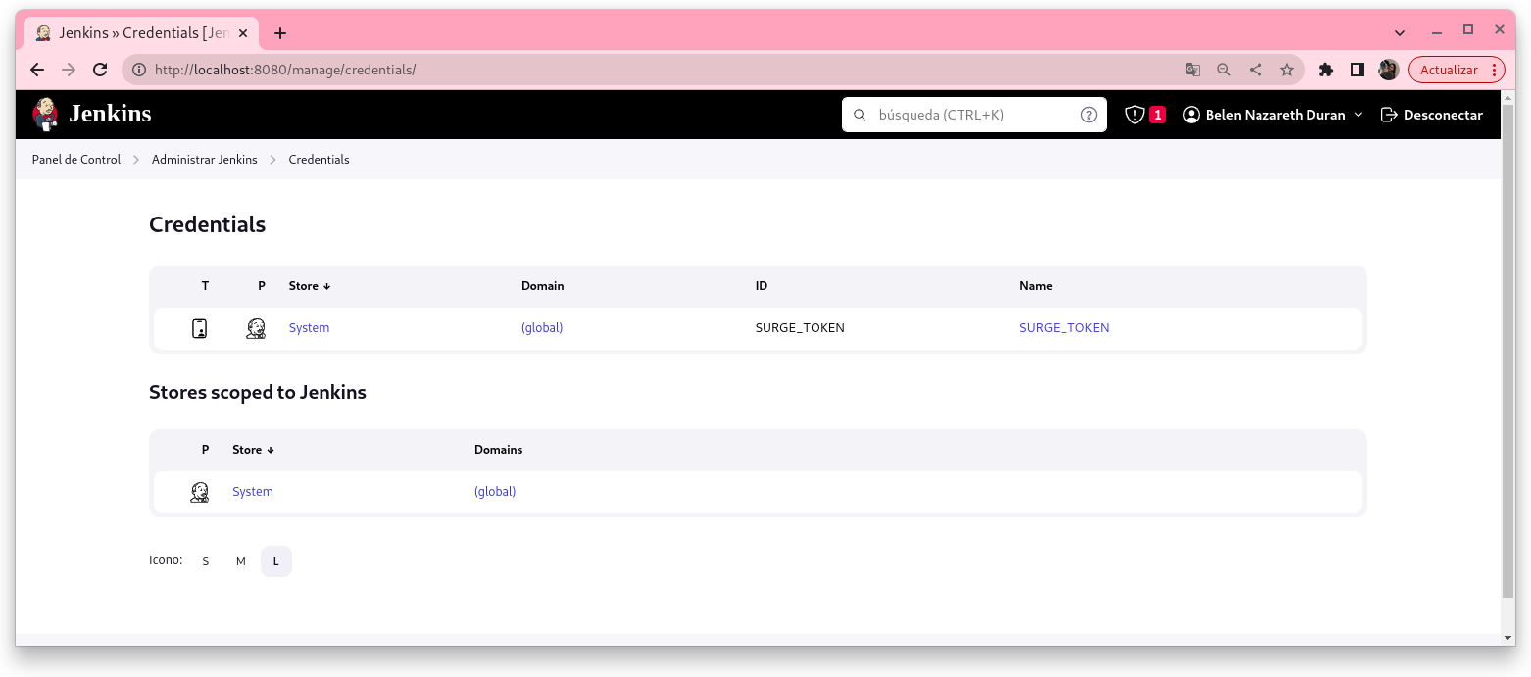Expand the Belen Nazareth Duran user menu

1272,115
